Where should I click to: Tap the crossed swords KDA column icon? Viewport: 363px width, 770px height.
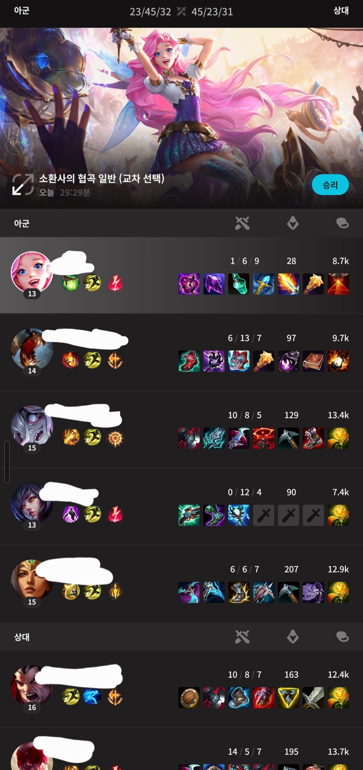[x=242, y=223]
